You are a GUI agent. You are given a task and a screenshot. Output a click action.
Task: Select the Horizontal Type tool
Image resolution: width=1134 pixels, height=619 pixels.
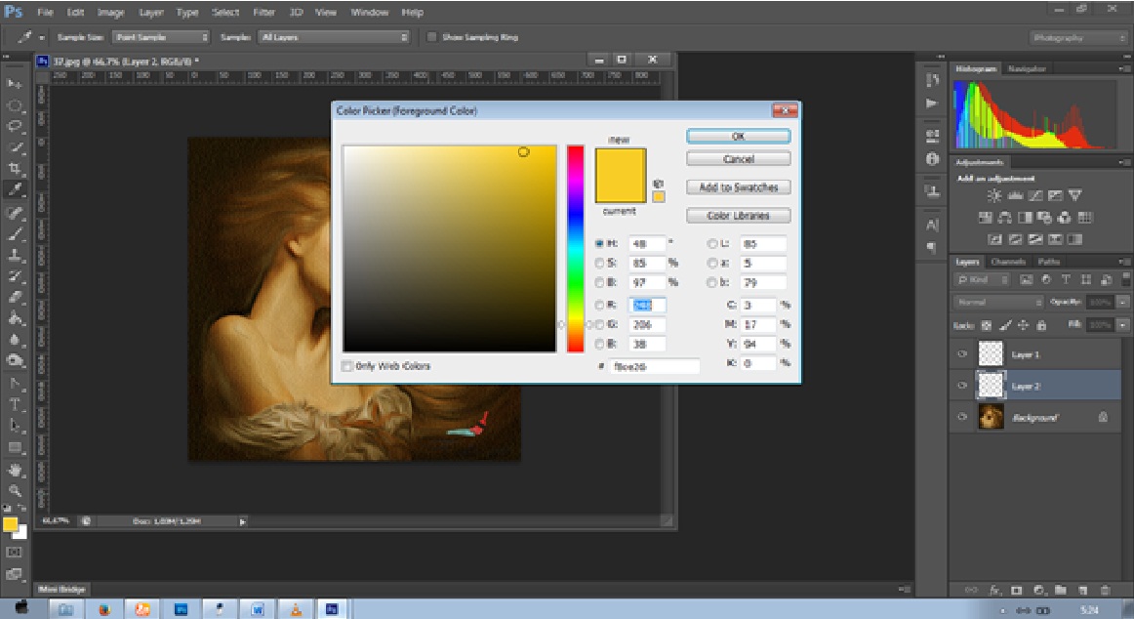point(16,404)
